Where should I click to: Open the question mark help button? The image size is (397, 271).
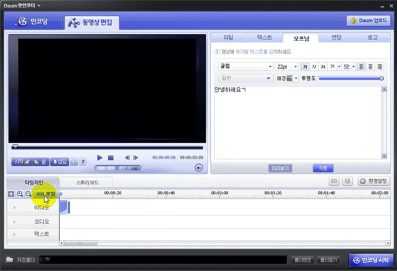point(83,162)
